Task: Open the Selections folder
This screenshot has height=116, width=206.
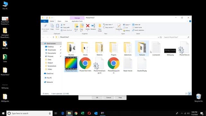Action: (x=128, y=49)
